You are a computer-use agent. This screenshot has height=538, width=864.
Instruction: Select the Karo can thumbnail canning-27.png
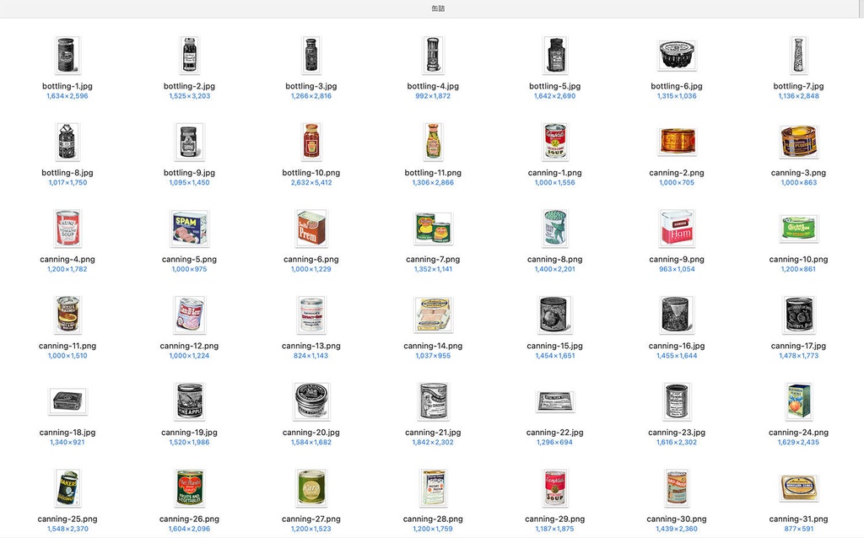pos(311,488)
